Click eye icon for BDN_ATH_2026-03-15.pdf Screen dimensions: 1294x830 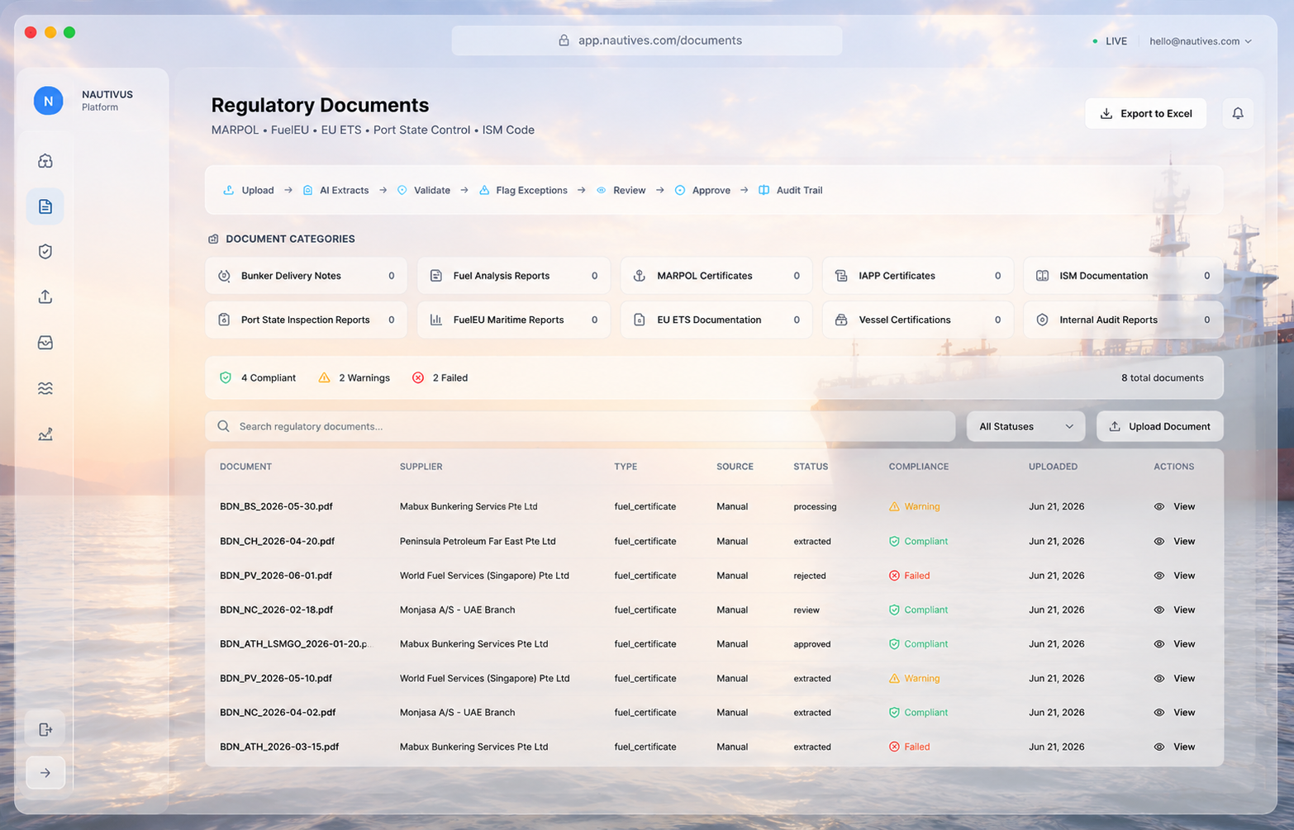[1159, 747]
